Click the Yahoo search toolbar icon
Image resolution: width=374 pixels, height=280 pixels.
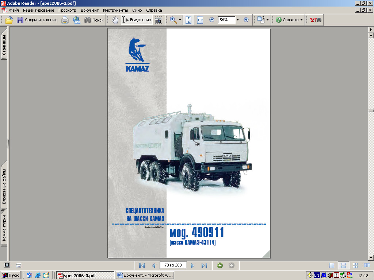point(315,20)
